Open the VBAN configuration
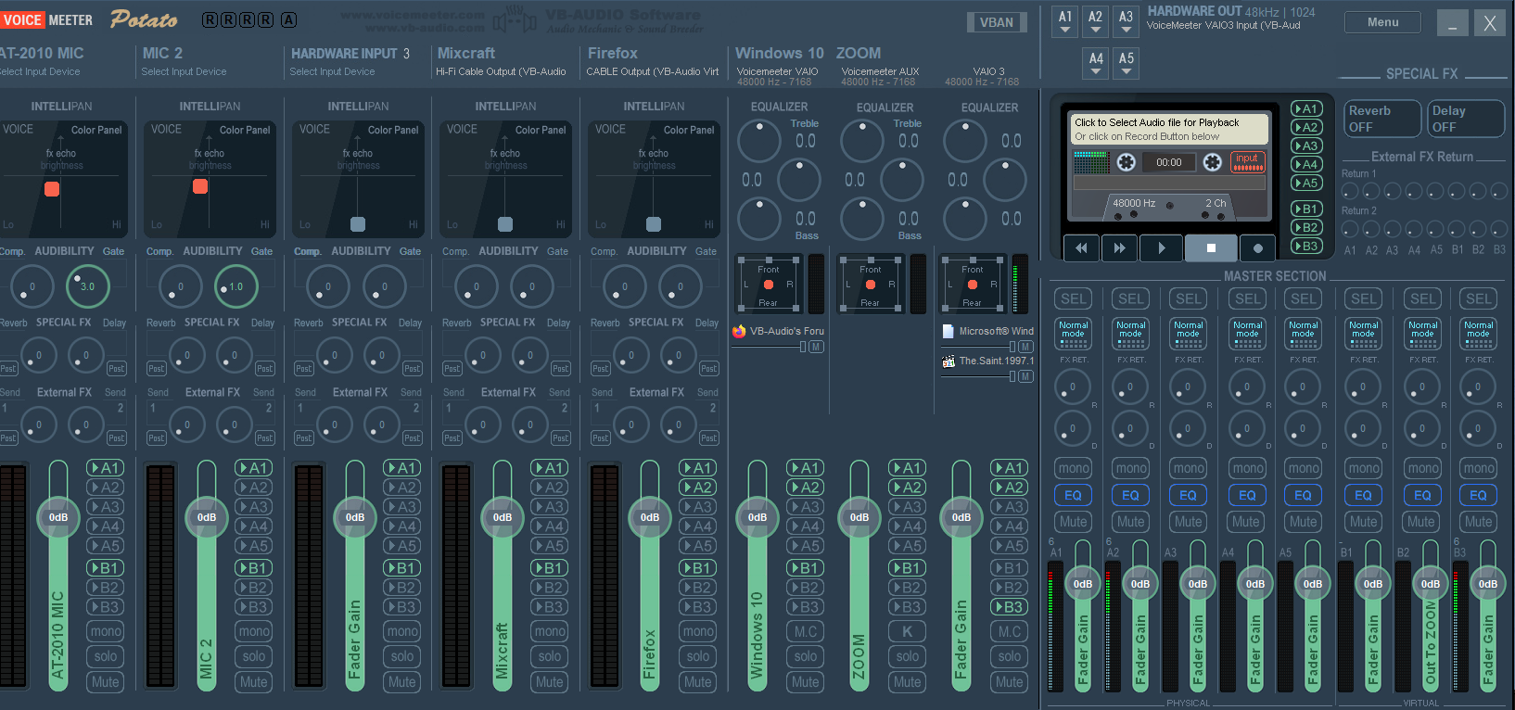This screenshot has height=710, width=1515. click(x=997, y=22)
